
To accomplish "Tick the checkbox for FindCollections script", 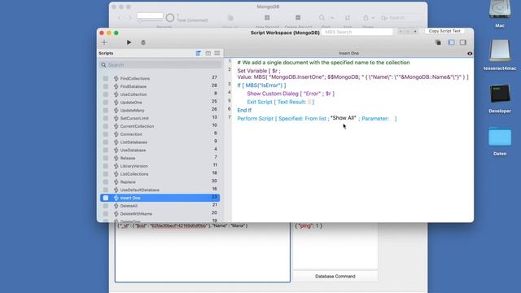I will pos(106,78).
